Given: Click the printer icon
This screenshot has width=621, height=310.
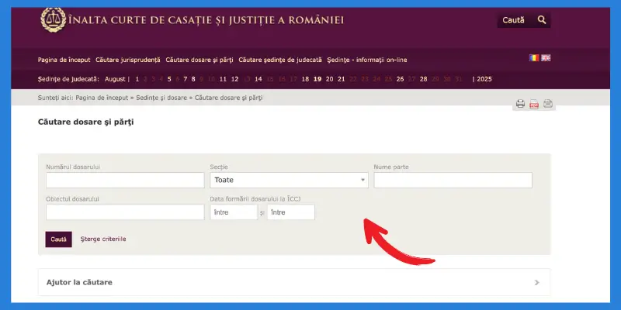Looking at the screenshot, I should pyautogui.click(x=520, y=104).
